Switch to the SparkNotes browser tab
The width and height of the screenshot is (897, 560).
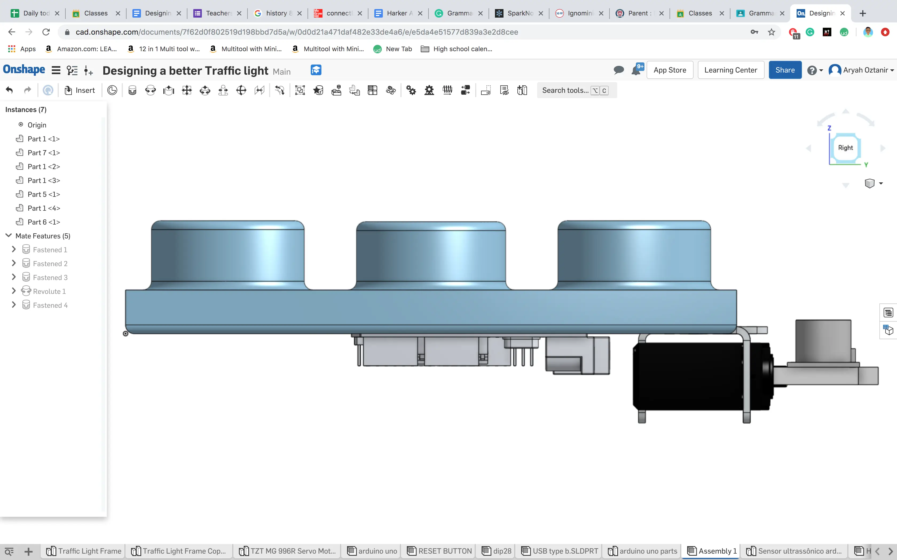pyautogui.click(x=519, y=13)
